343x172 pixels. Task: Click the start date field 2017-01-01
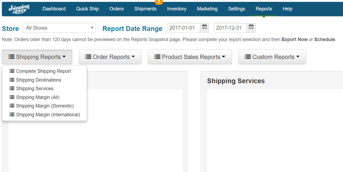point(184,28)
